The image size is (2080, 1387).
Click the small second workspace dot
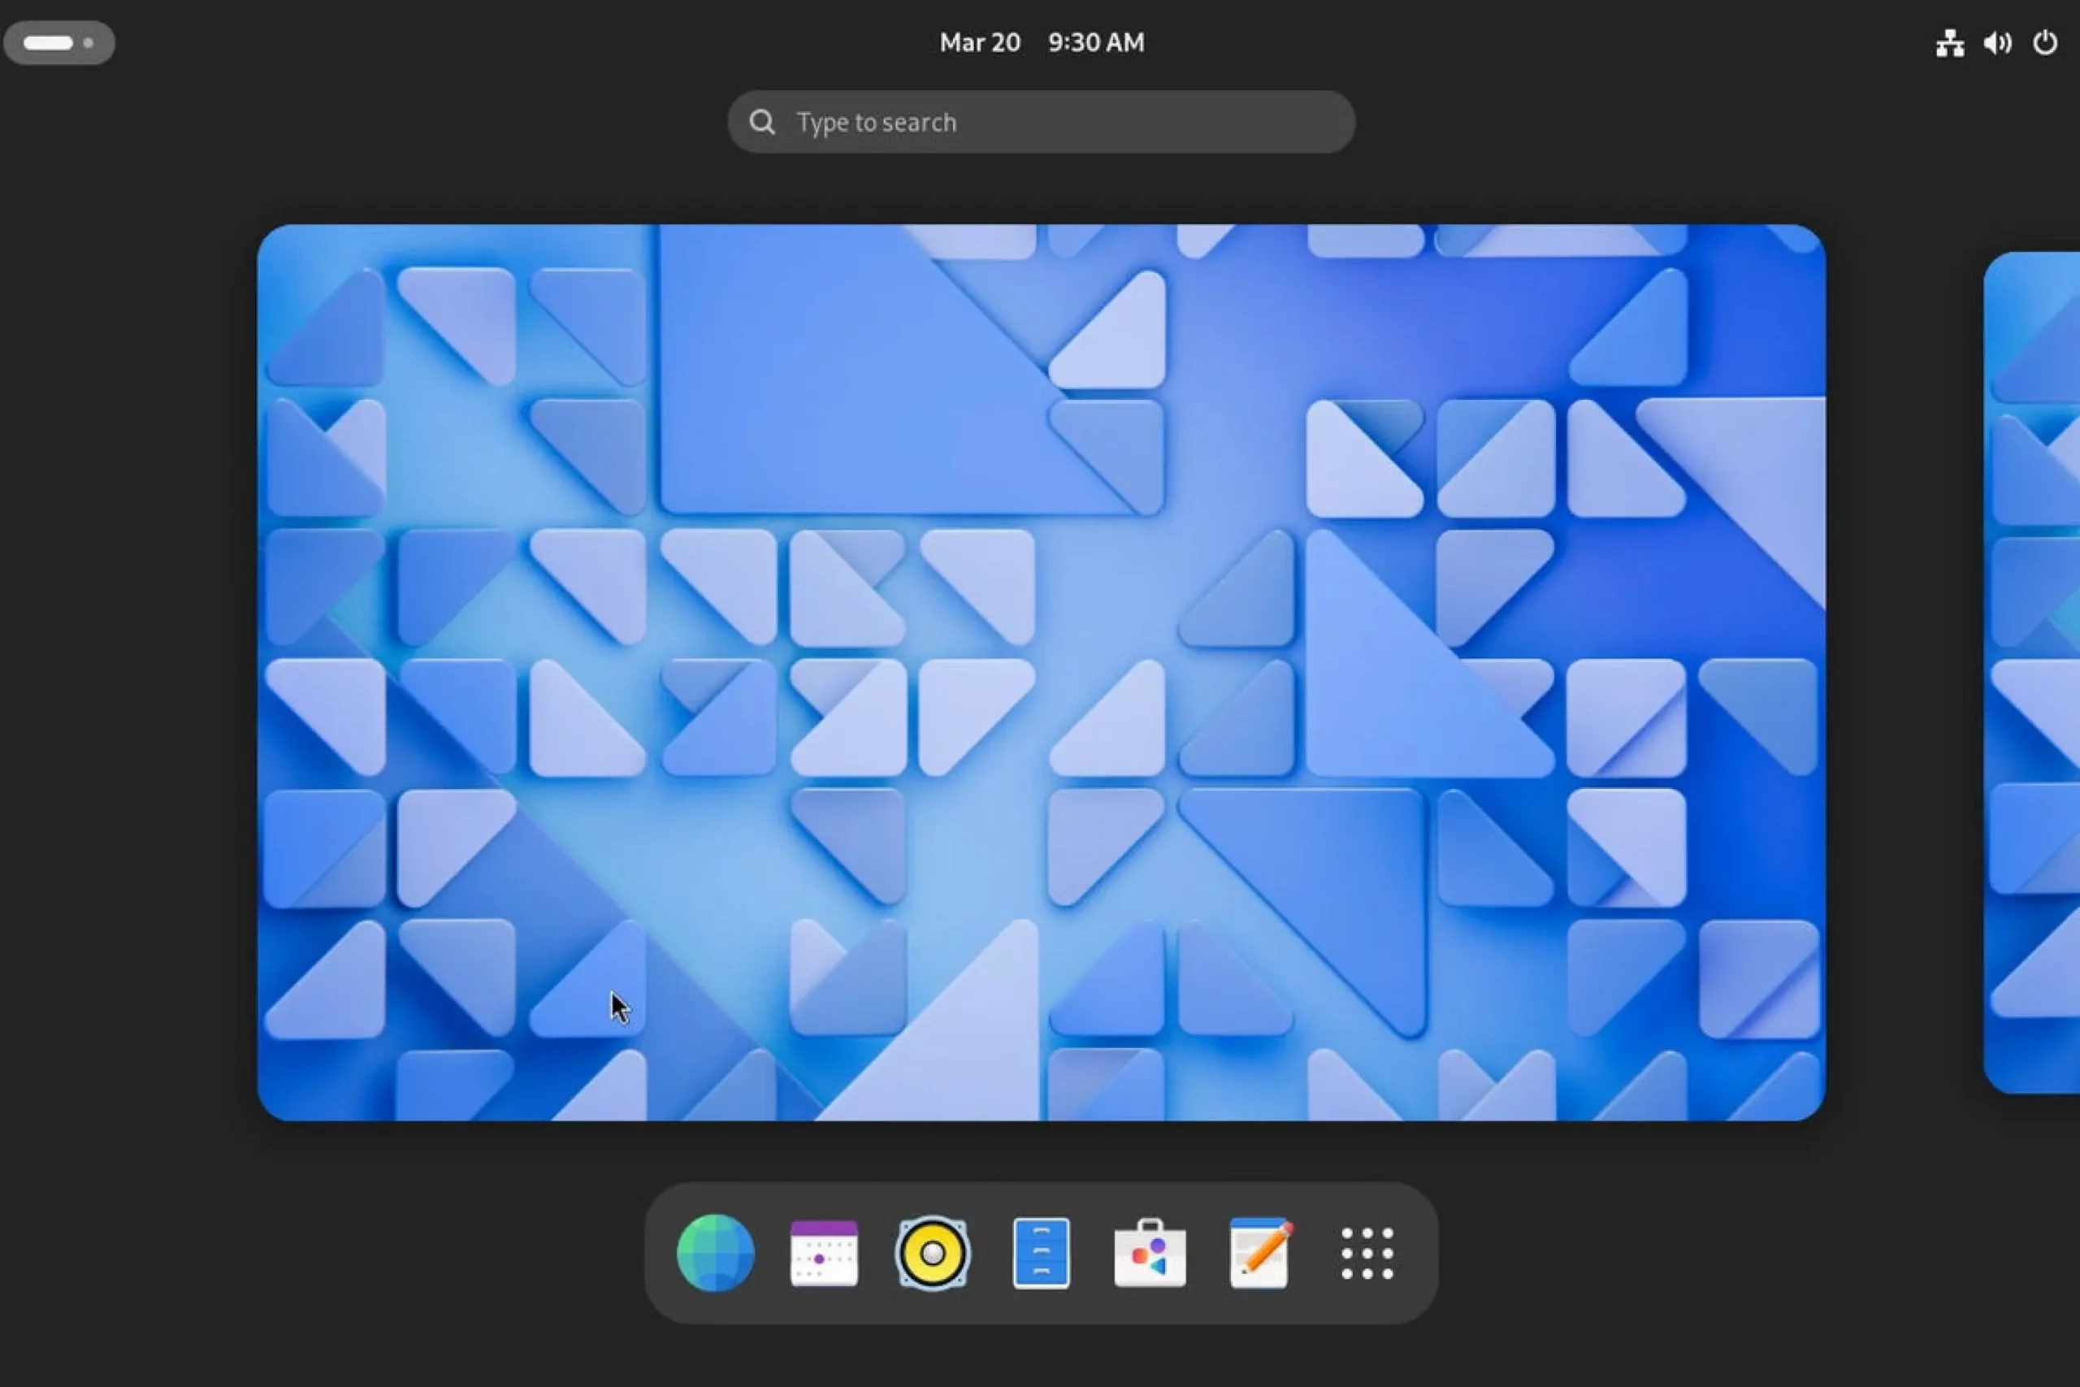(89, 42)
